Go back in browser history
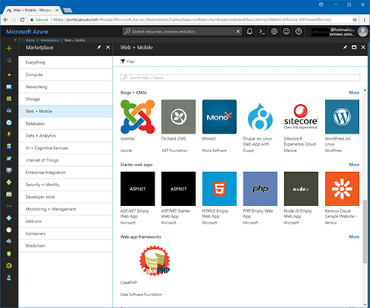Screen dimensions: 370x308 point(6,20)
